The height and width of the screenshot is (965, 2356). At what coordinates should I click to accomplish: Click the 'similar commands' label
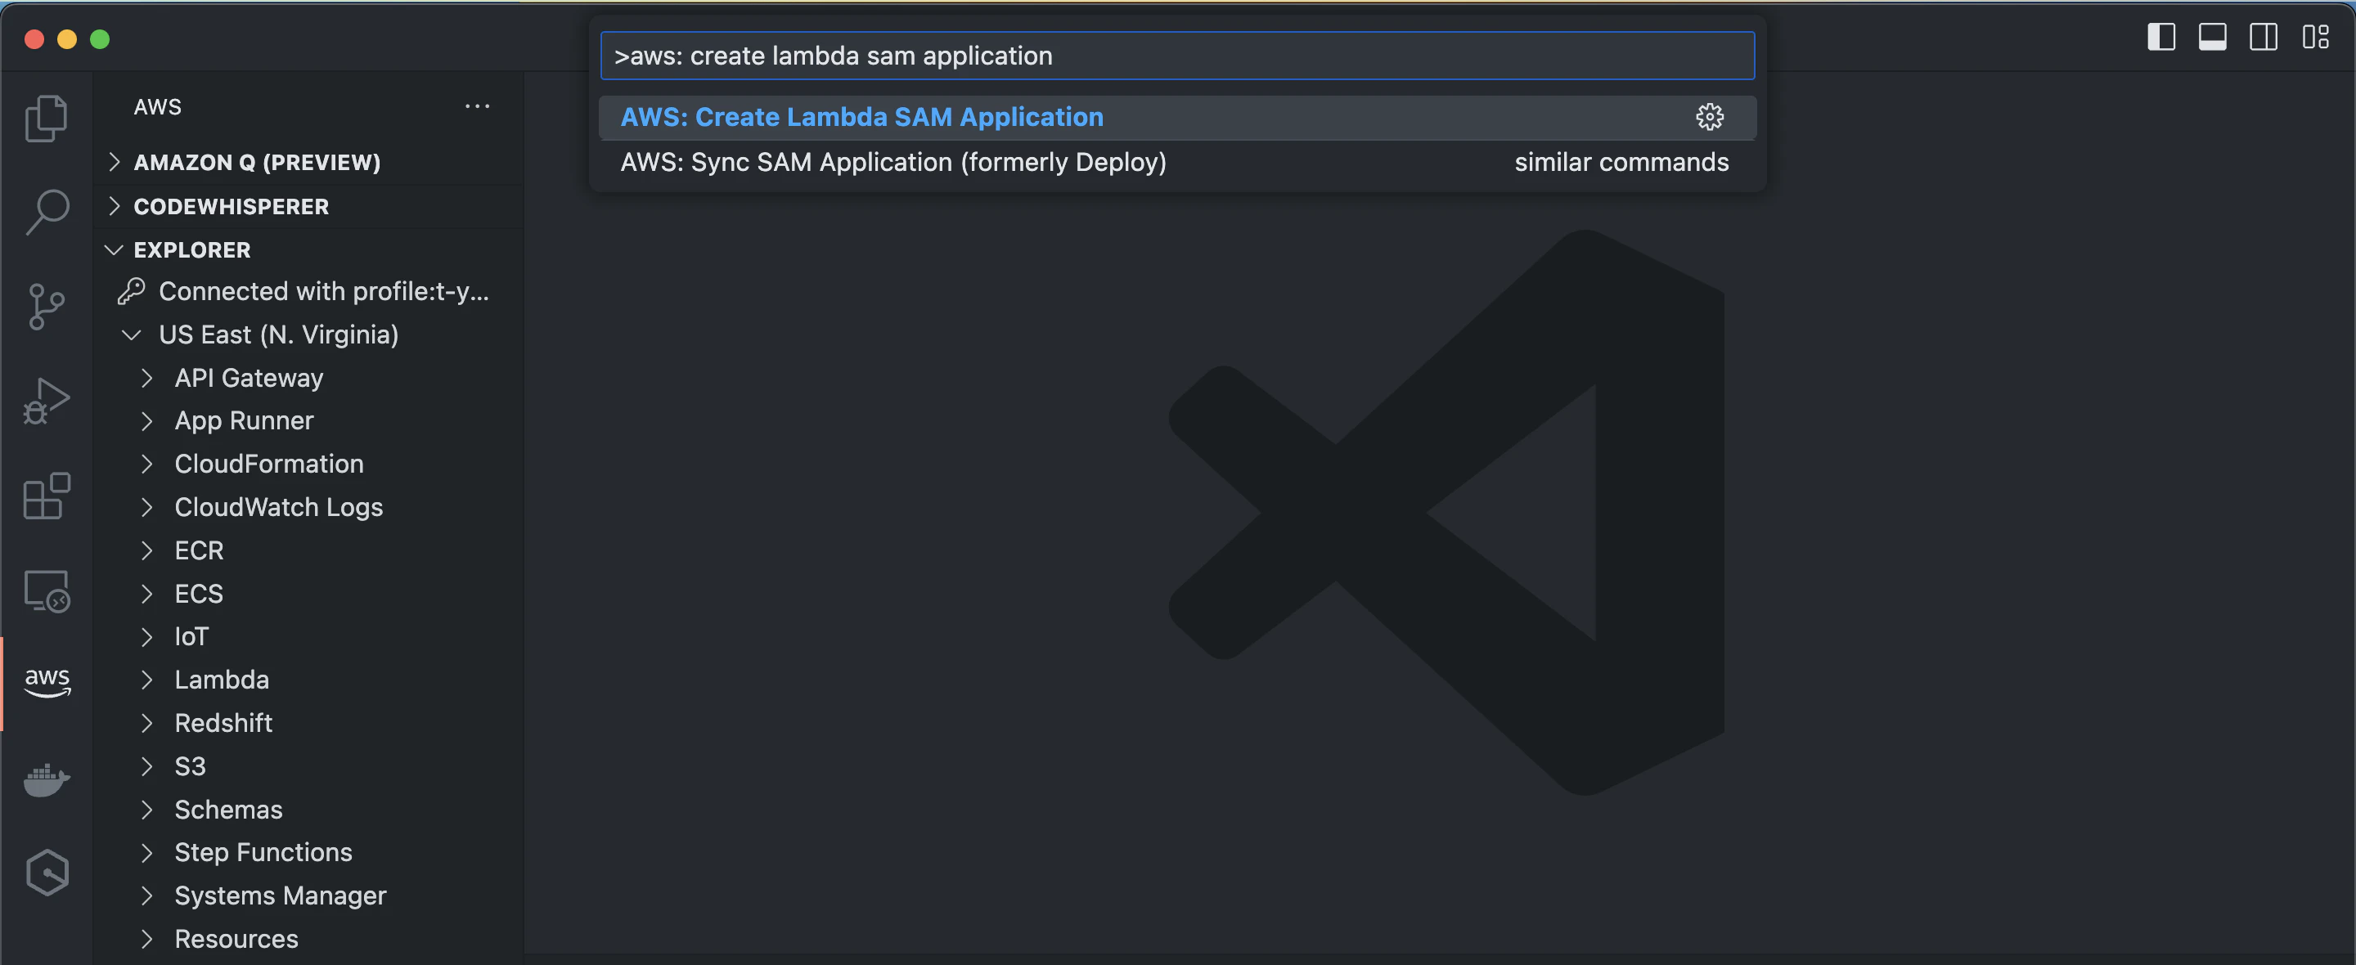[x=1621, y=162]
